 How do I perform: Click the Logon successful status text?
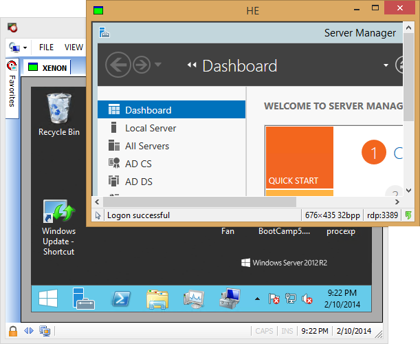pyautogui.click(x=138, y=215)
